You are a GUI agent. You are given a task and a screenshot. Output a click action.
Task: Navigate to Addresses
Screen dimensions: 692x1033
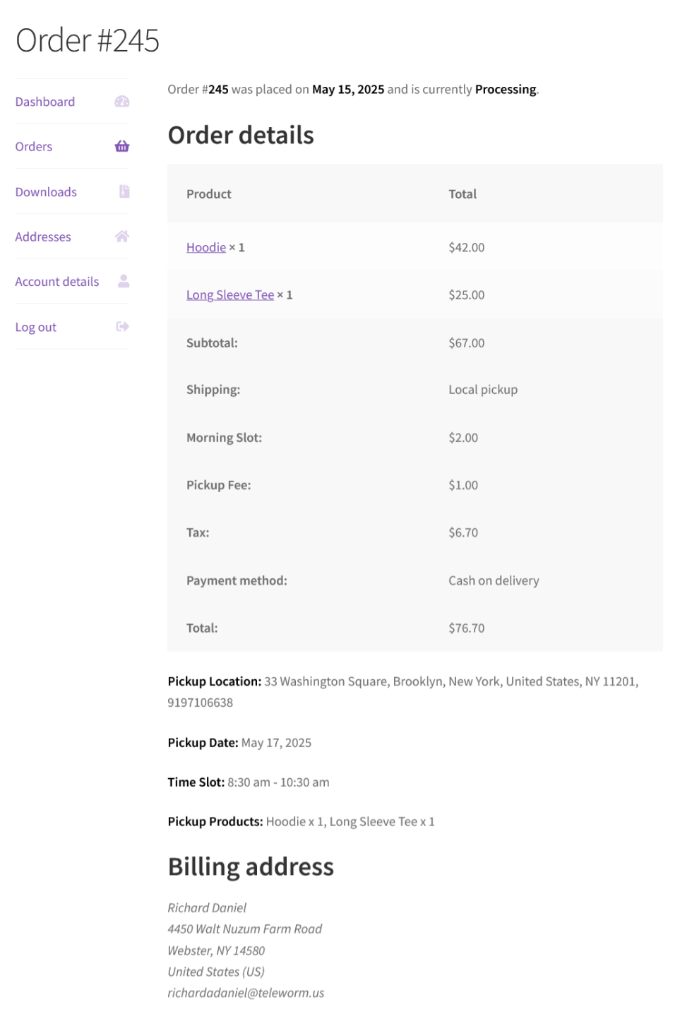click(43, 237)
